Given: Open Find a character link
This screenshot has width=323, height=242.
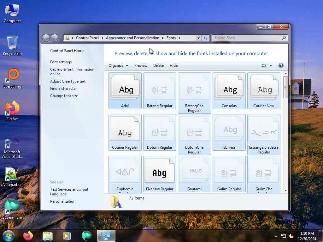Looking at the screenshot, I should 63,89.
